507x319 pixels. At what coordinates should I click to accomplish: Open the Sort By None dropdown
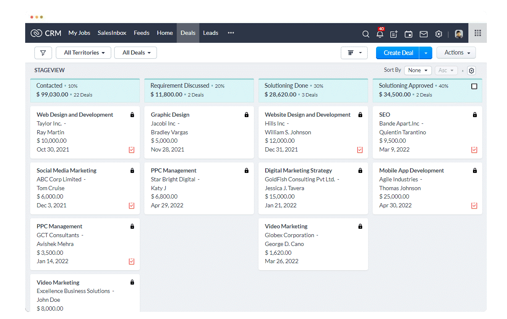point(418,71)
